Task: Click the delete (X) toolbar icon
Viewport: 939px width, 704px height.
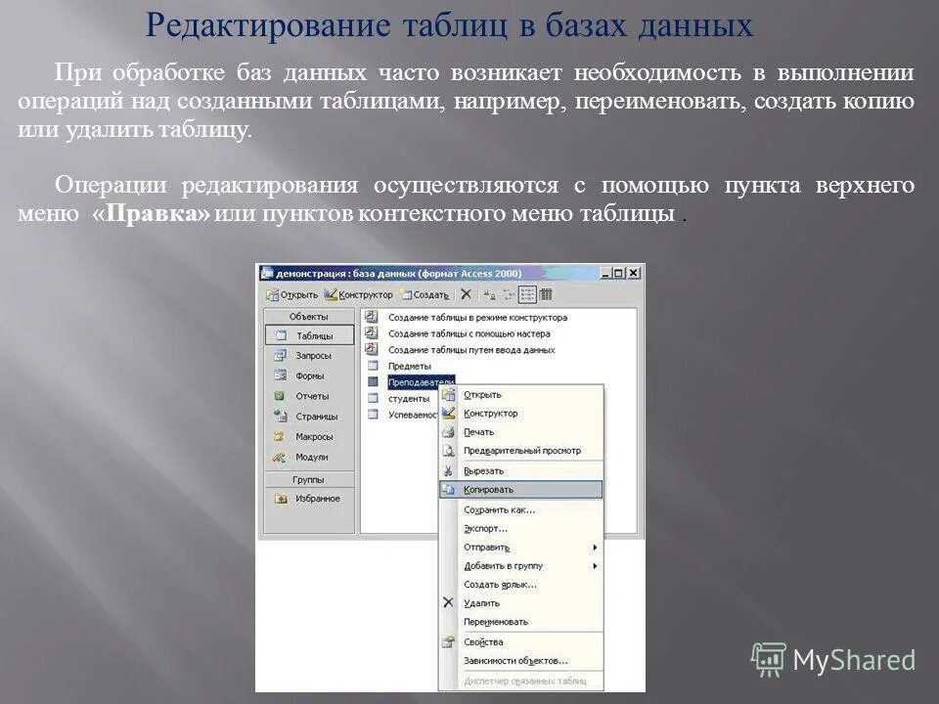Action: [x=467, y=295]
